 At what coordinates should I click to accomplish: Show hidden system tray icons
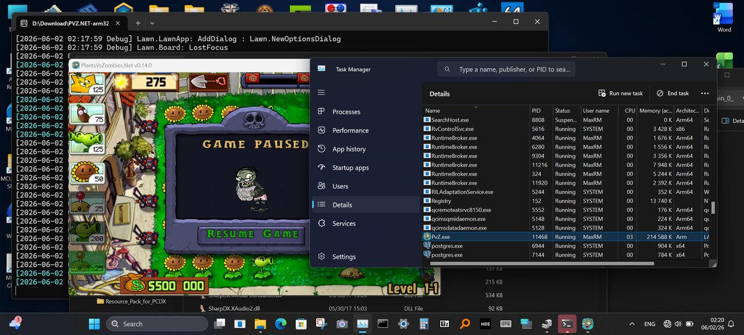(x=632, y=323)
